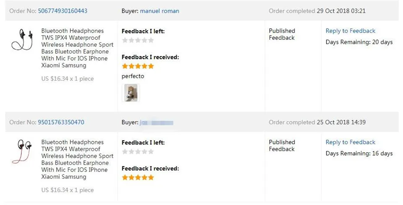Click the red earphone product image
Screen dimensions: 403x205
point(22,151)
